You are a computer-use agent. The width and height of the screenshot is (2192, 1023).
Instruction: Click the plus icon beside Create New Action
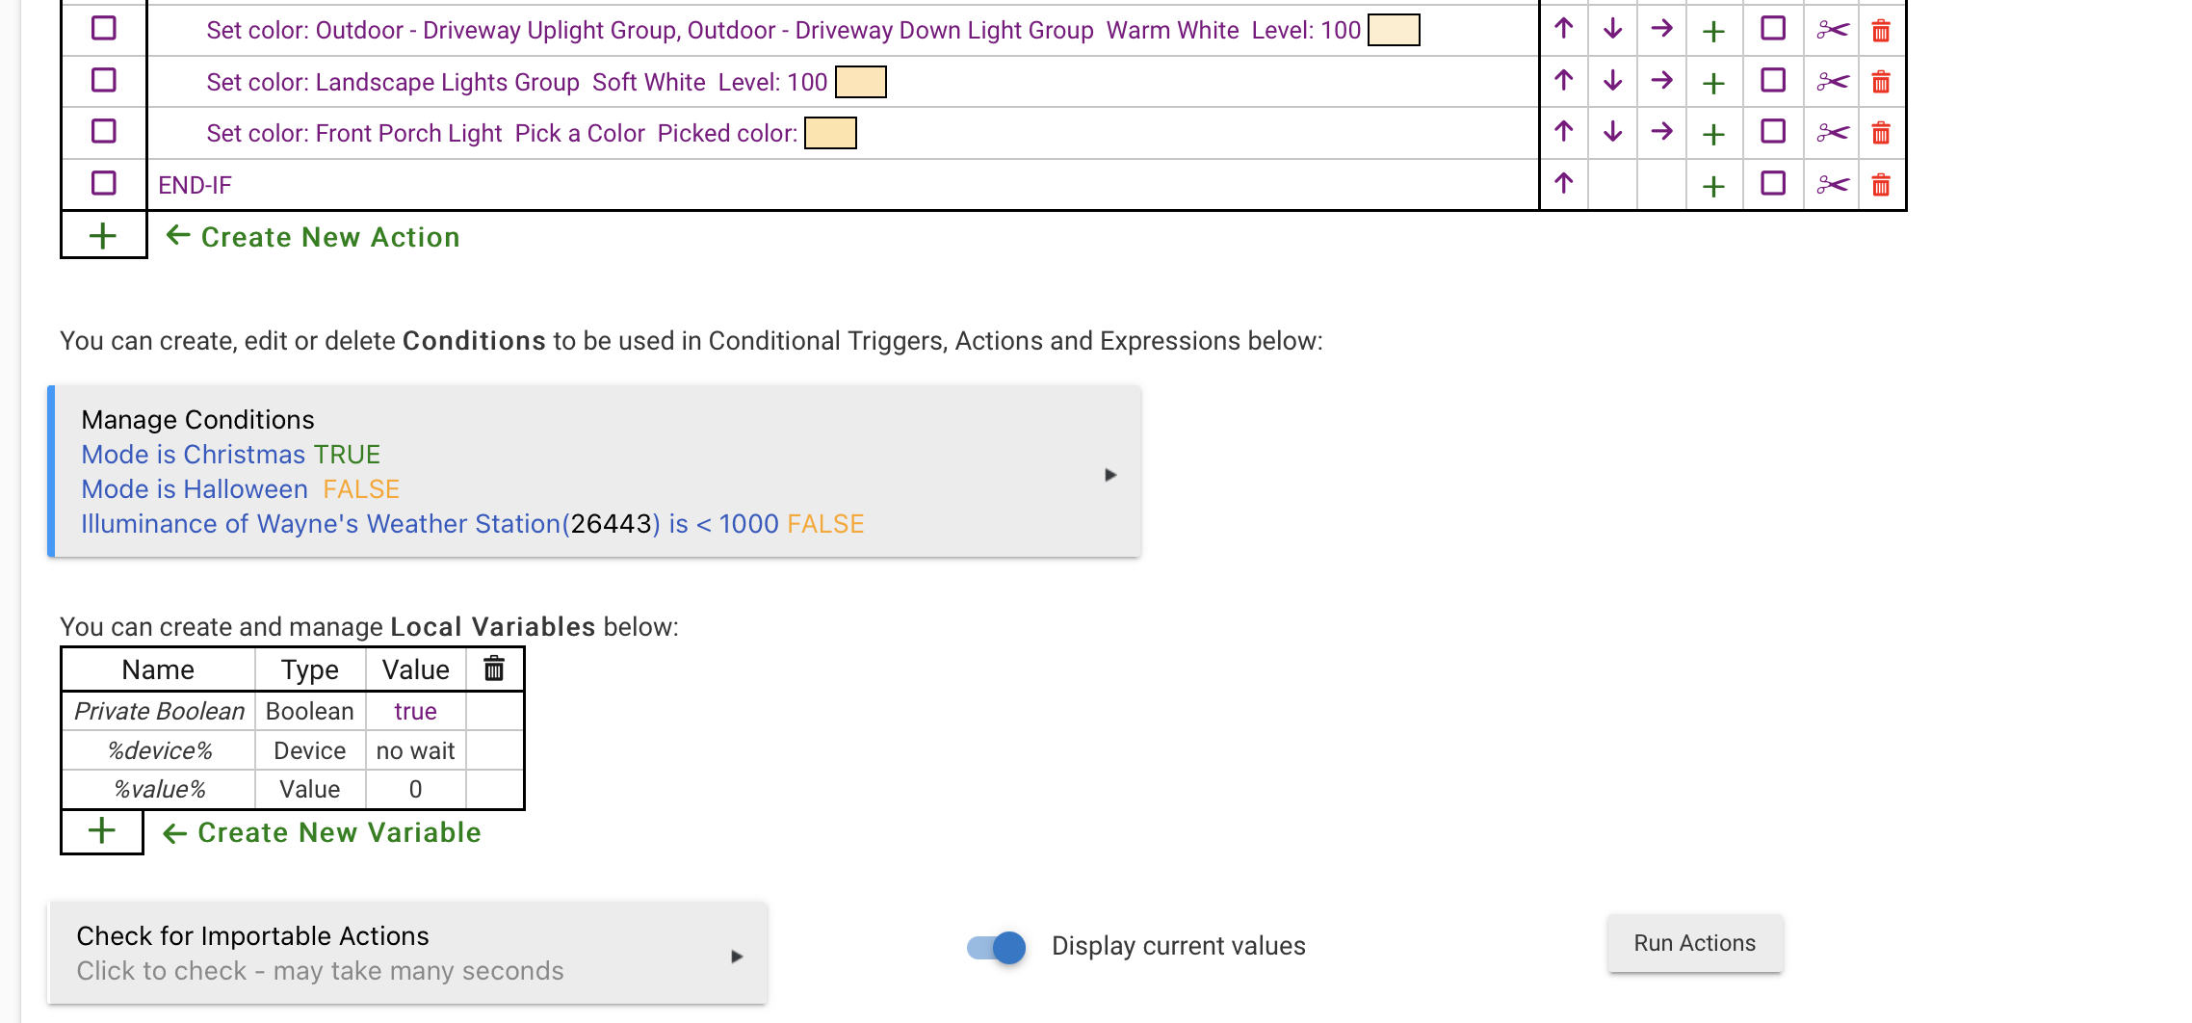click(103, 237)
